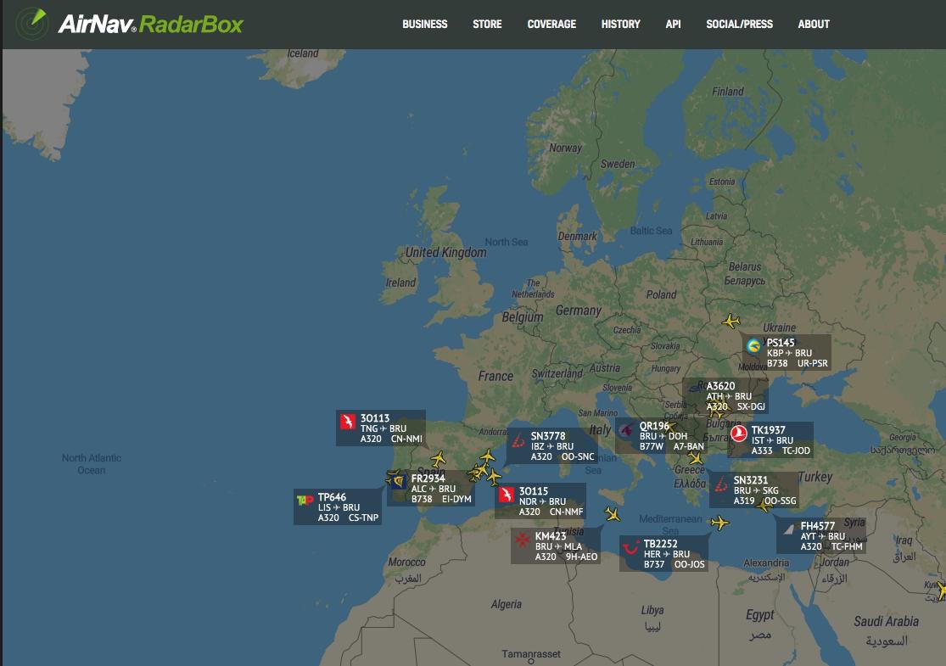Open flight PS145 label
Screen dimensions: 946x666
pyautogui.click(x=786, y=352)
